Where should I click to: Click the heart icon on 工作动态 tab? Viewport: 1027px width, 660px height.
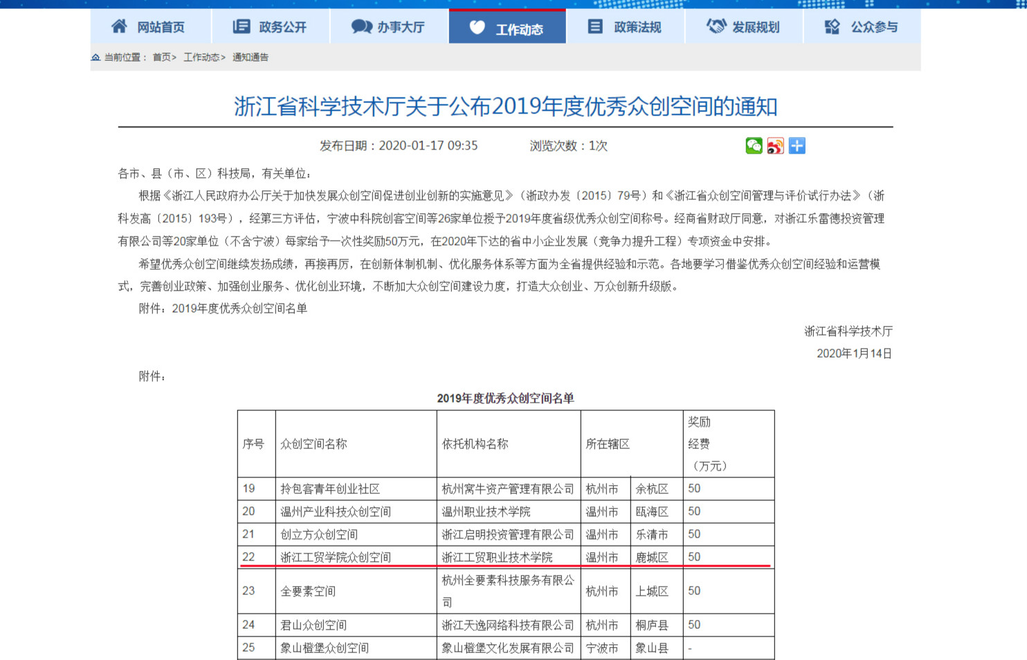477,27
